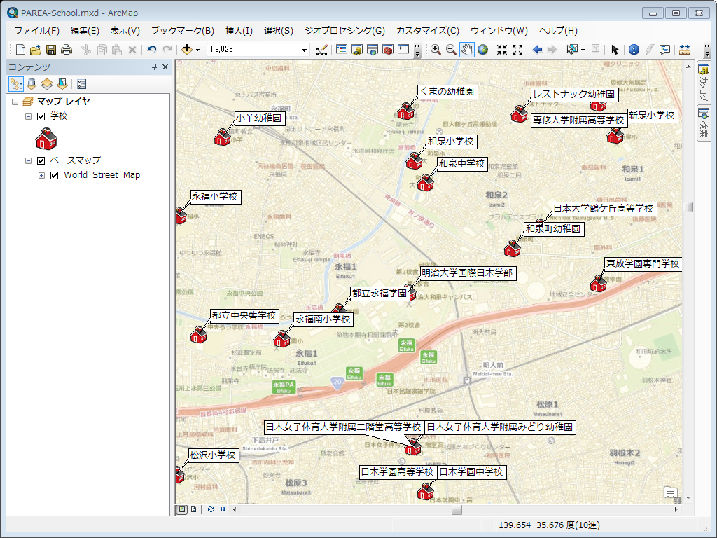717x538 pixels.
Task: List layers by source
Action: [x=31, y=84]
